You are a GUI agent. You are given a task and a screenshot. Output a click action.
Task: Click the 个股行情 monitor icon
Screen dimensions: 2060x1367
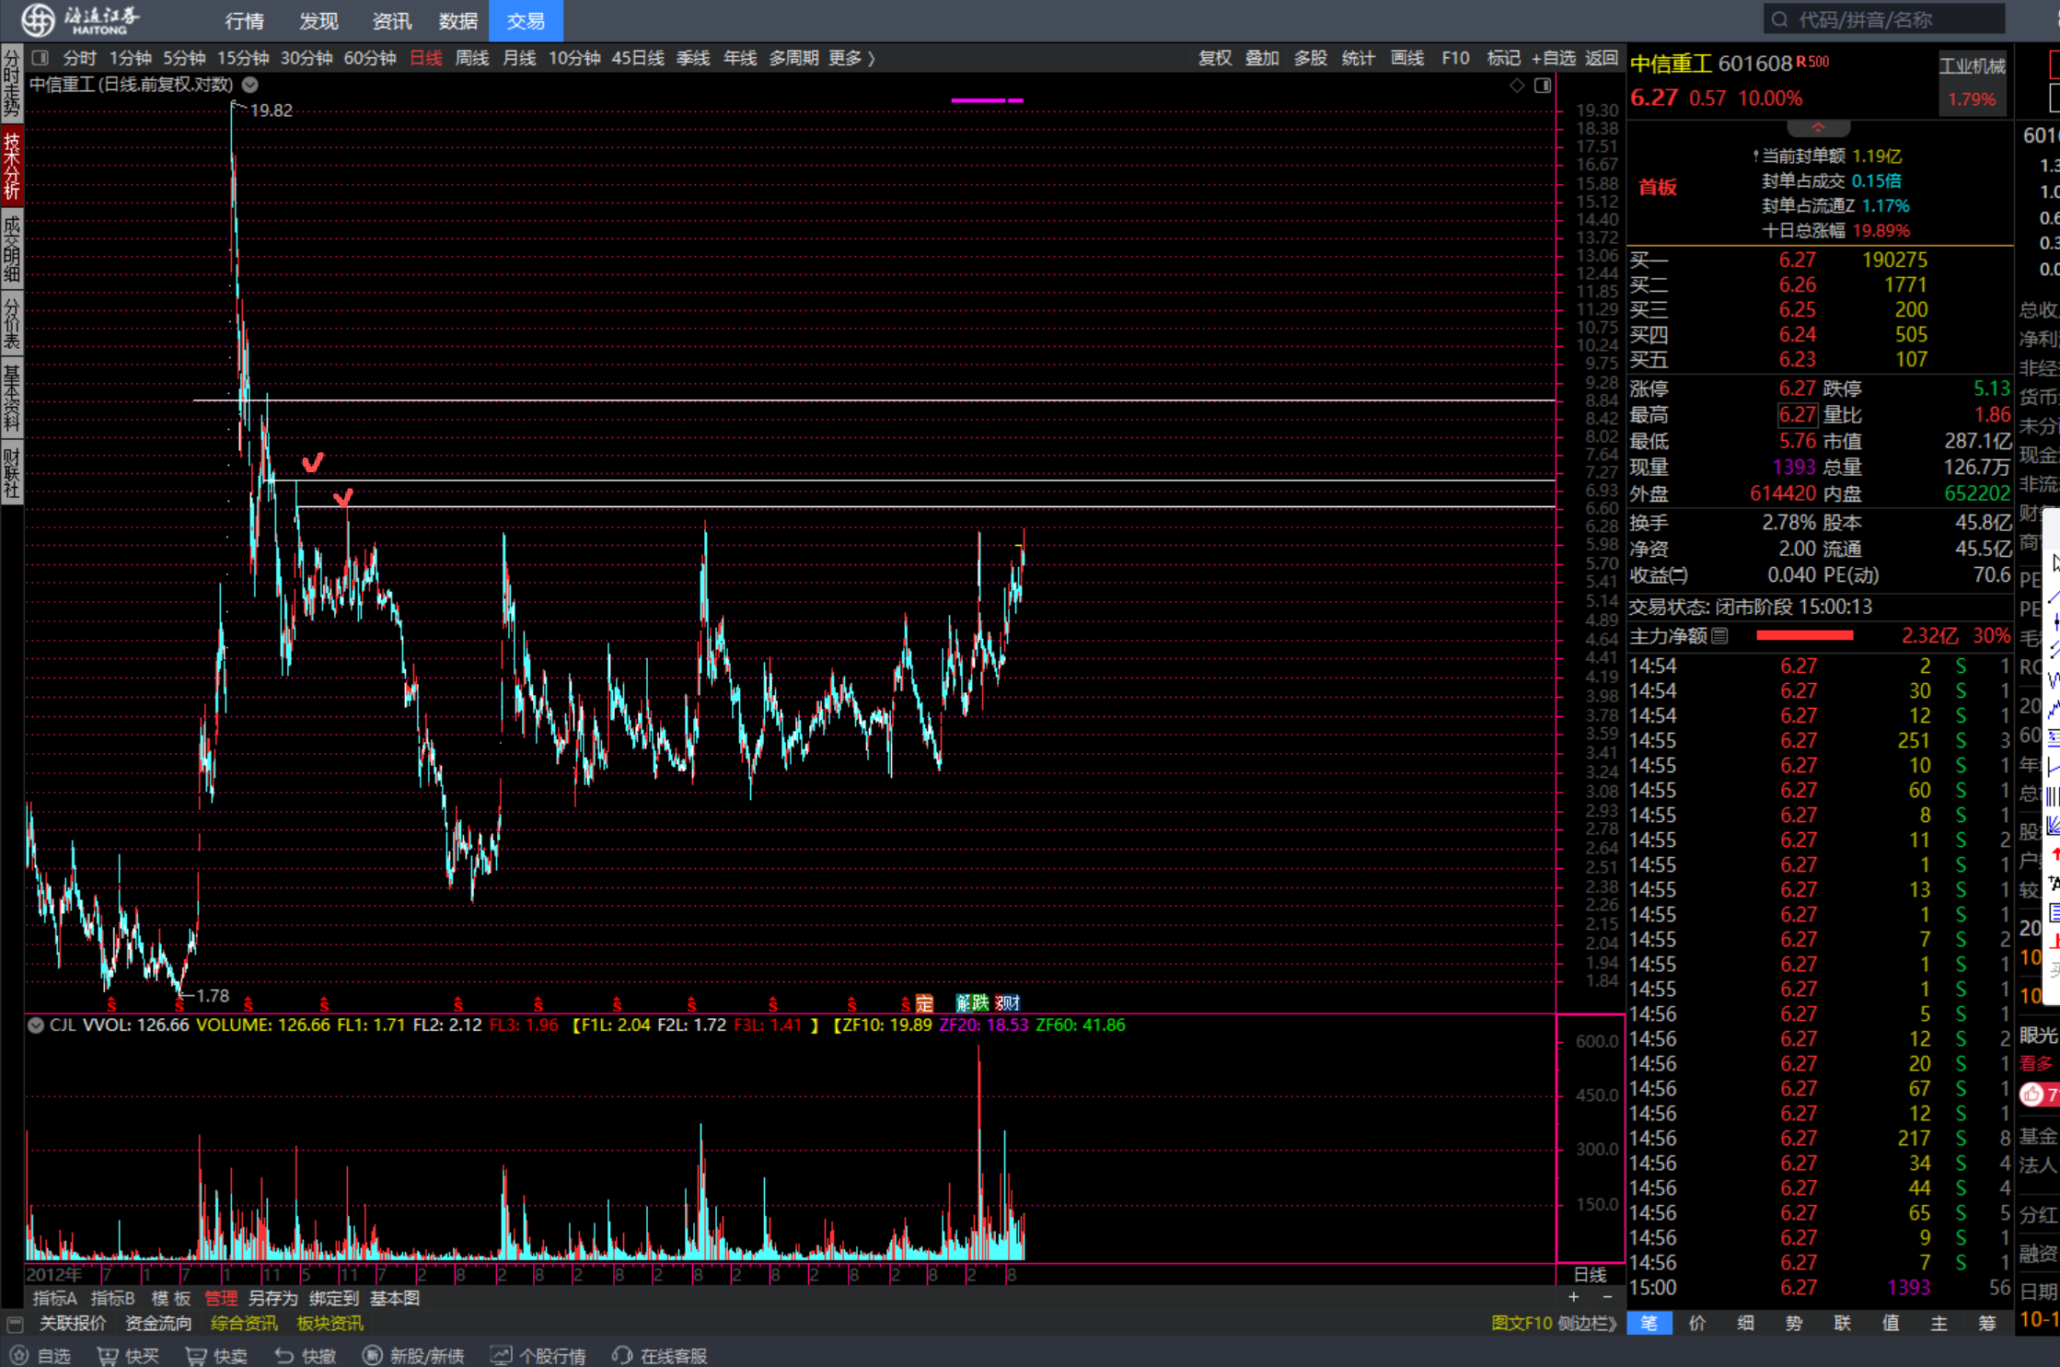(x=501, y=1356)
